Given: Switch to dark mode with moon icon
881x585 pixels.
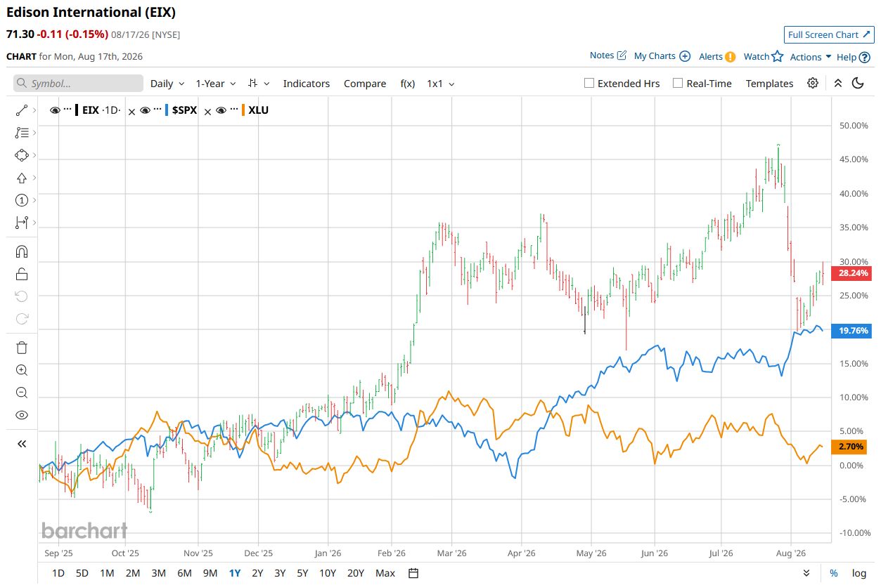Looking at the screenshot, I should coord(858,83).
